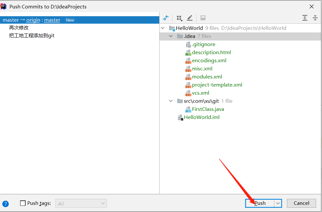The width and height of the screenshot is (322, 212).
Task: Collapse the src\com\xu\git folder node
Action: (x=171, y=101)
